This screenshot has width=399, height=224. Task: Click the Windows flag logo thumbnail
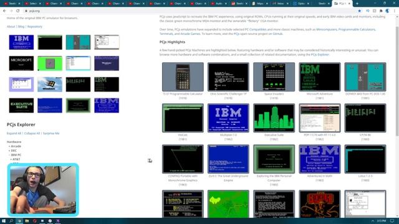pyautogui.click(x=50, y=85)
